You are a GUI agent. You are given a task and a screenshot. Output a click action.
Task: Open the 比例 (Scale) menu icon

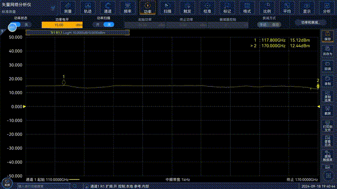pyautogui.click(x=267, y=8)
